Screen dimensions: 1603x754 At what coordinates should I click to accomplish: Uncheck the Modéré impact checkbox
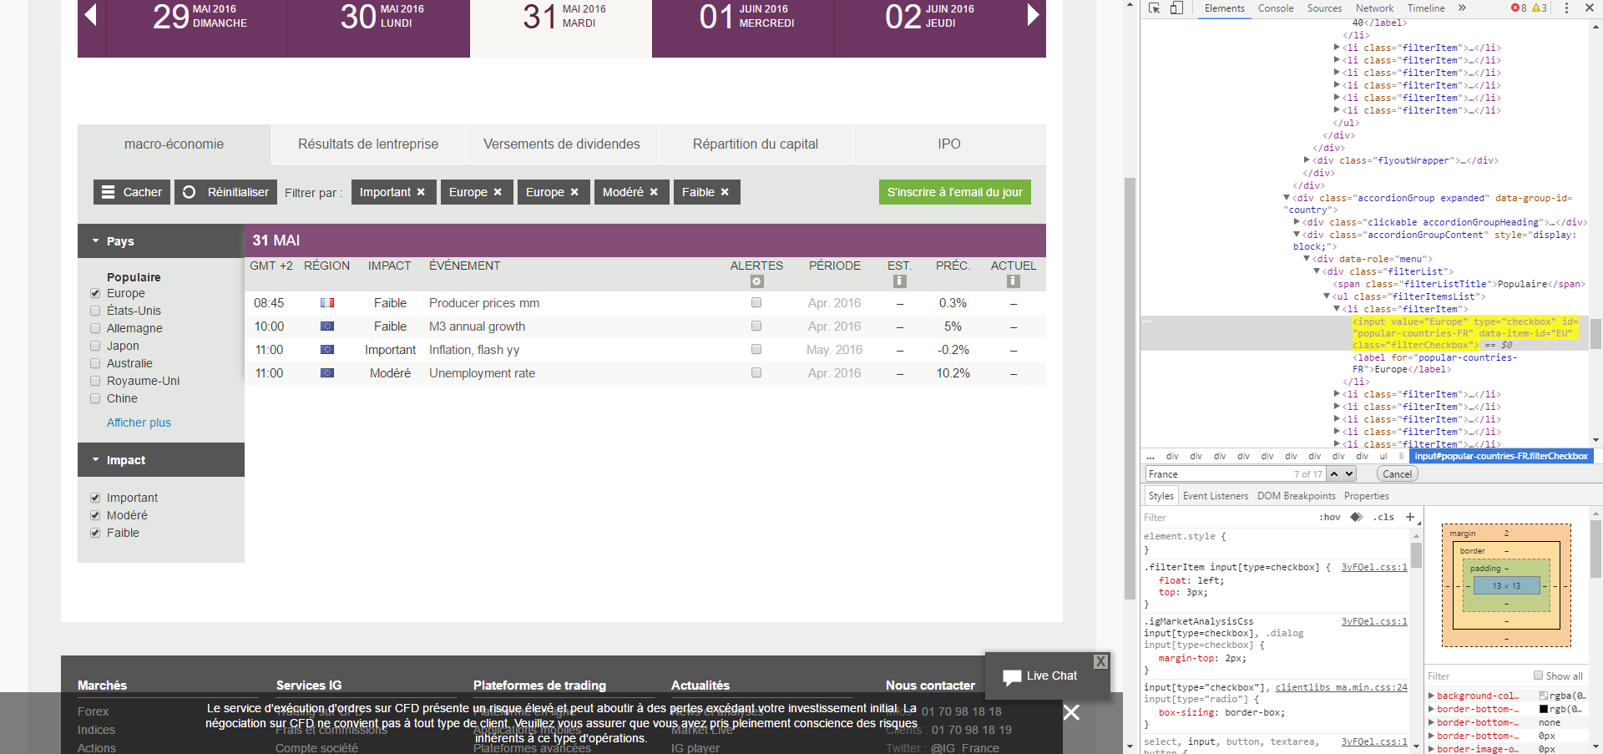point(95,515)
